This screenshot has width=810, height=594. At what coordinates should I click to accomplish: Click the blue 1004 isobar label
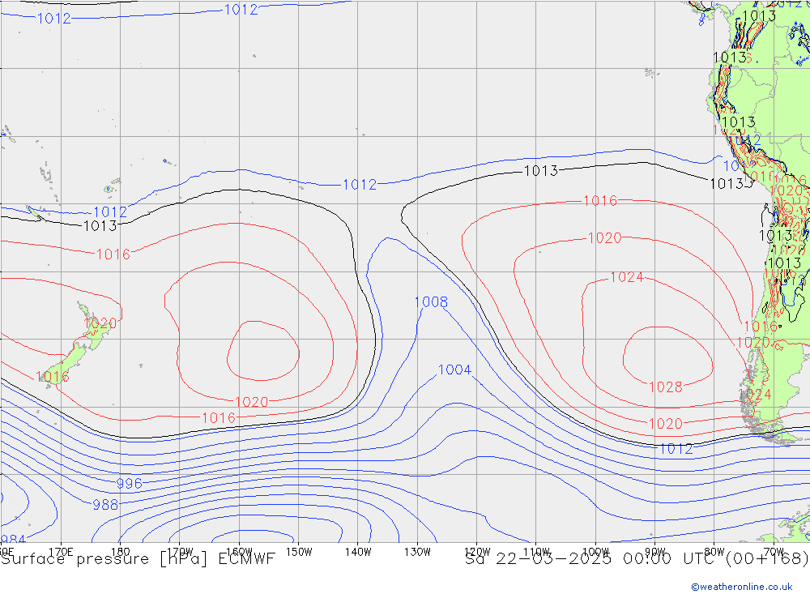pyautogui.click(x=454, y=370)
